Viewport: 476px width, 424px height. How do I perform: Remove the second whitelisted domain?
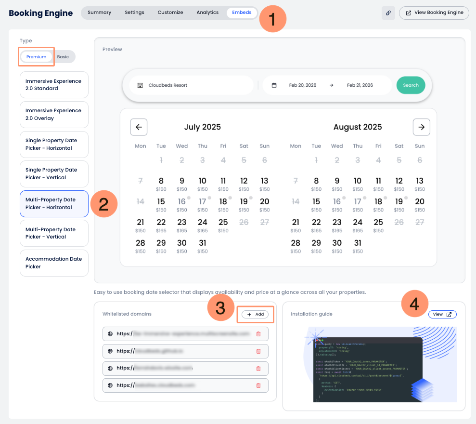(258, 351)
